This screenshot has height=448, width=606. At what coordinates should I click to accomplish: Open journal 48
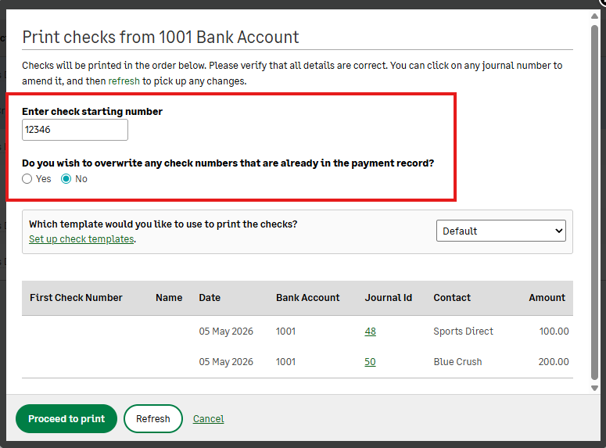point(371,332)
